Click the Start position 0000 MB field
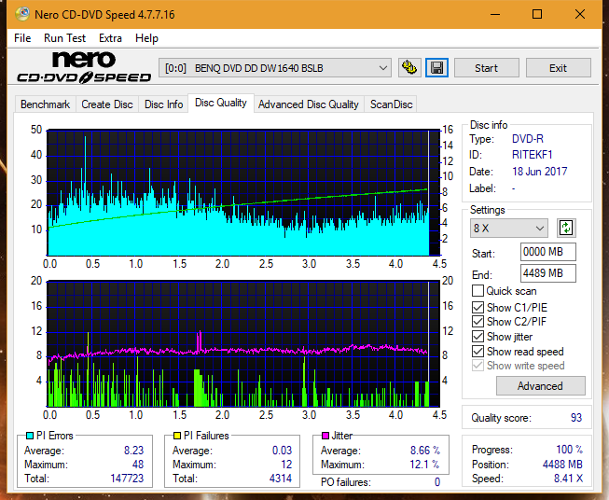The height and width of the screenshot is (500, 609). 547,252
